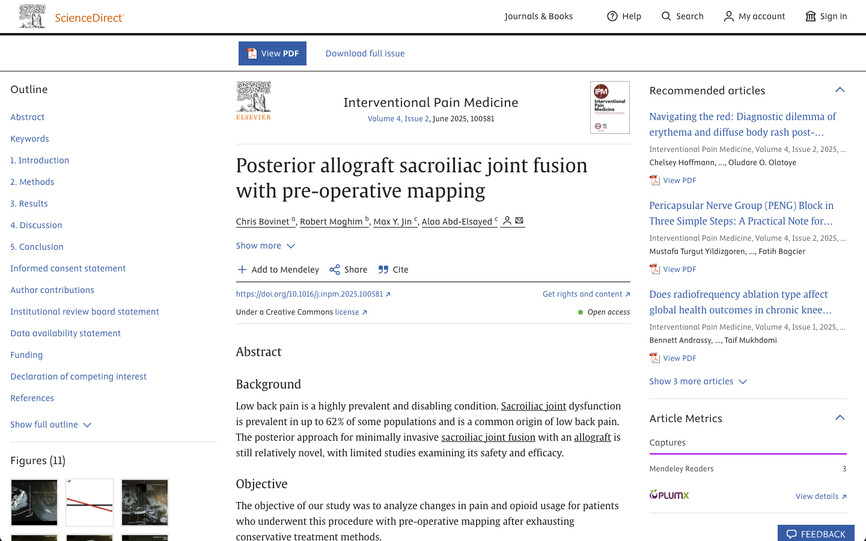Expand Show full outline
The height and width of the screenshot is (541, 866).
click(x=50, y=425)
